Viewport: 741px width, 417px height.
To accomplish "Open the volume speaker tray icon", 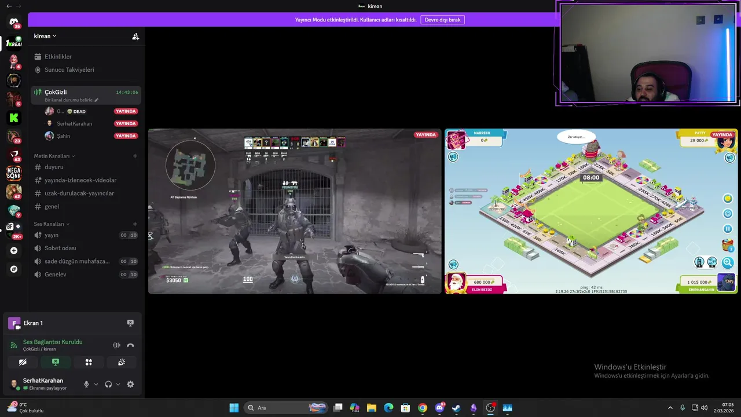I will point(705,408).
